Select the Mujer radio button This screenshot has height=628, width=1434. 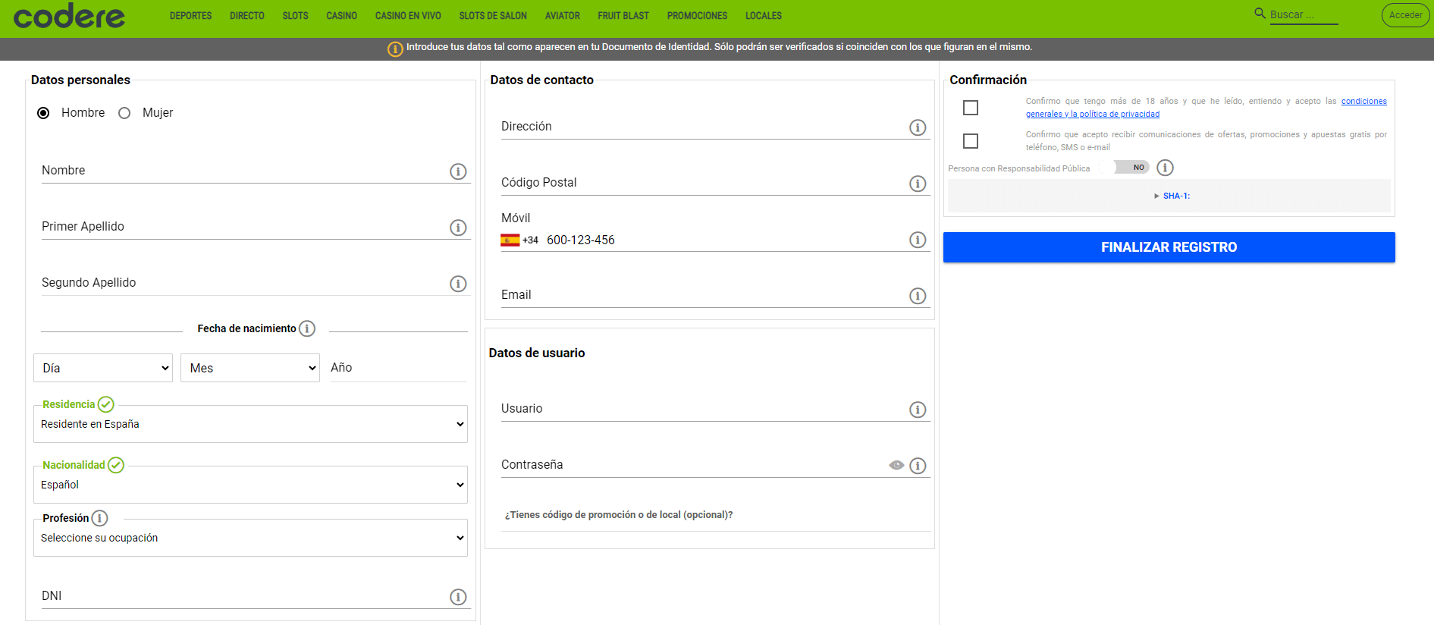[x=125, y=113]
